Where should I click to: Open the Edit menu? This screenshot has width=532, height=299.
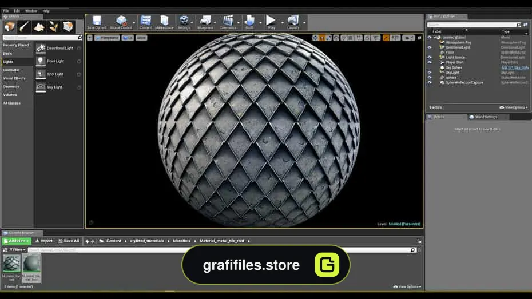coord(17,11)
